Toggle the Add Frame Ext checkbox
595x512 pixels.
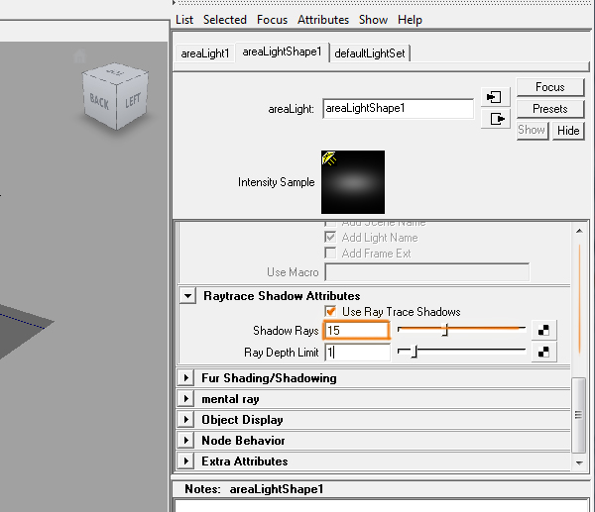pyautogui.click(x=330, y=253)
